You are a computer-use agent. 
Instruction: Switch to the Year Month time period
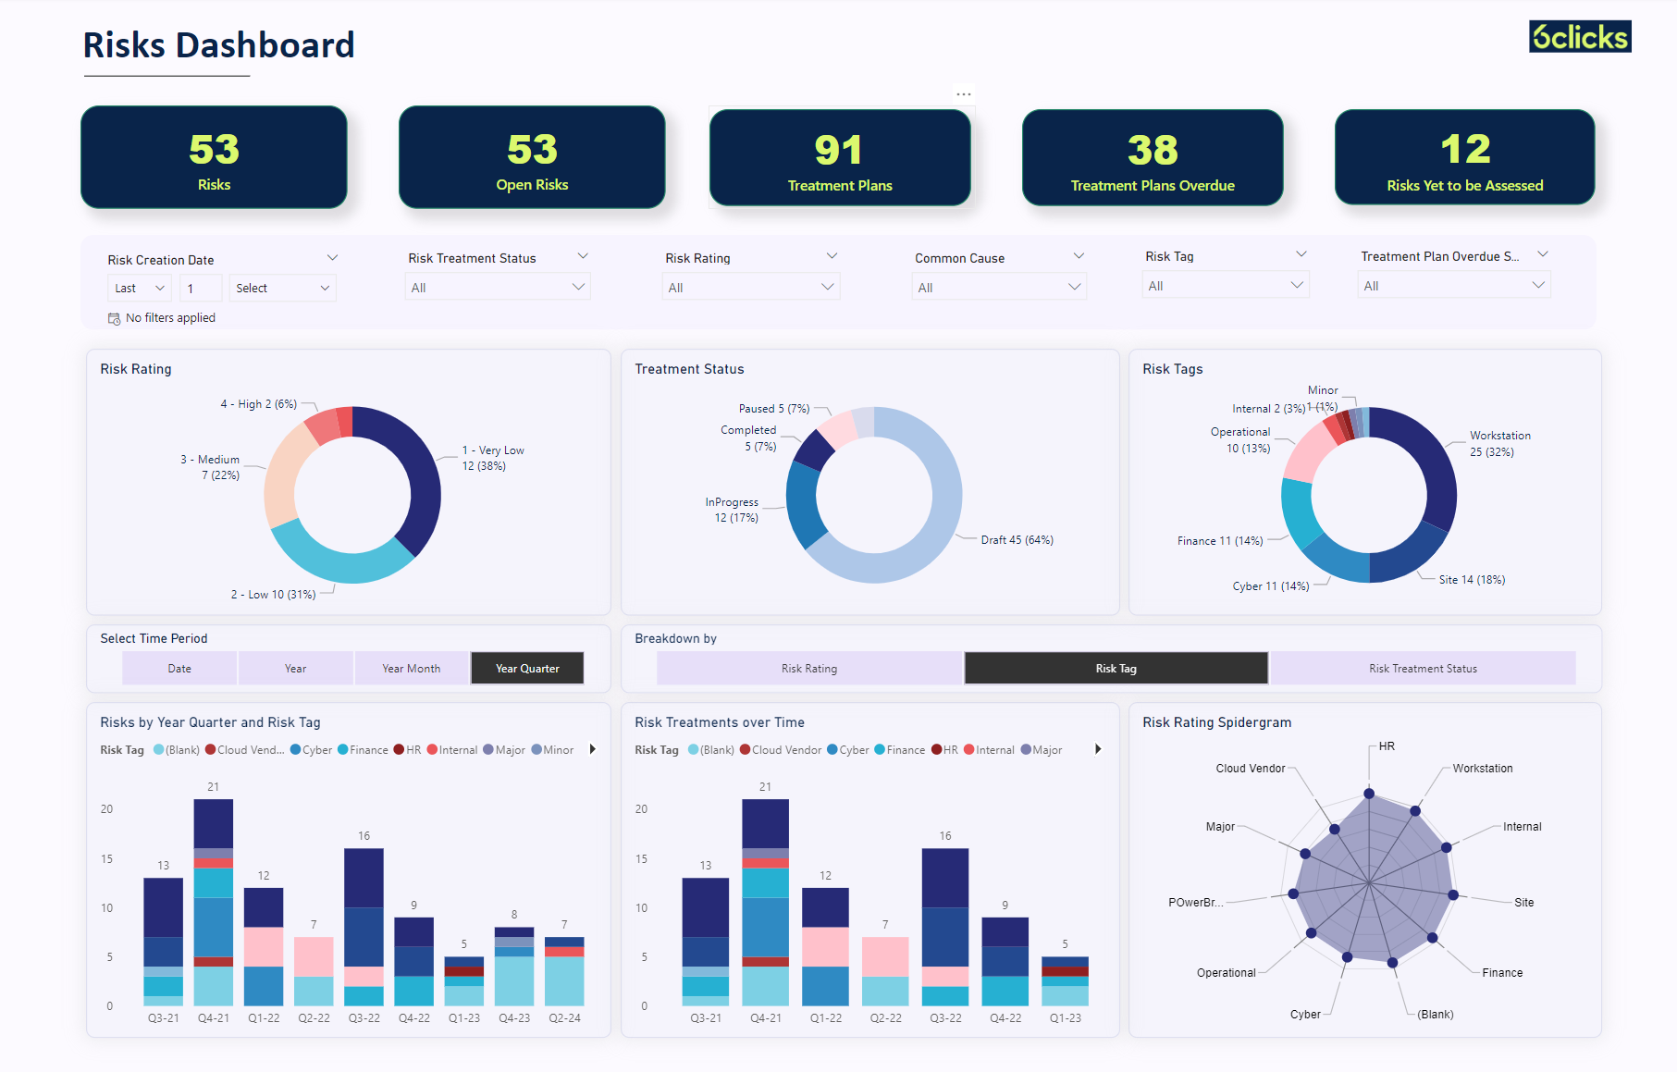(412, 668)
